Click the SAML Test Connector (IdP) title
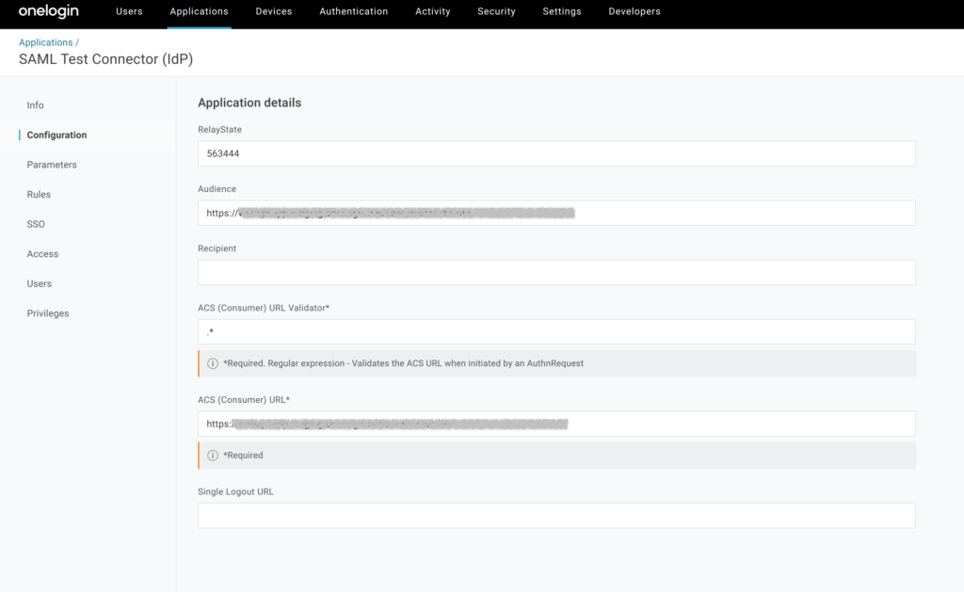This screenshot has width=964, height=592. click(105, 59)
